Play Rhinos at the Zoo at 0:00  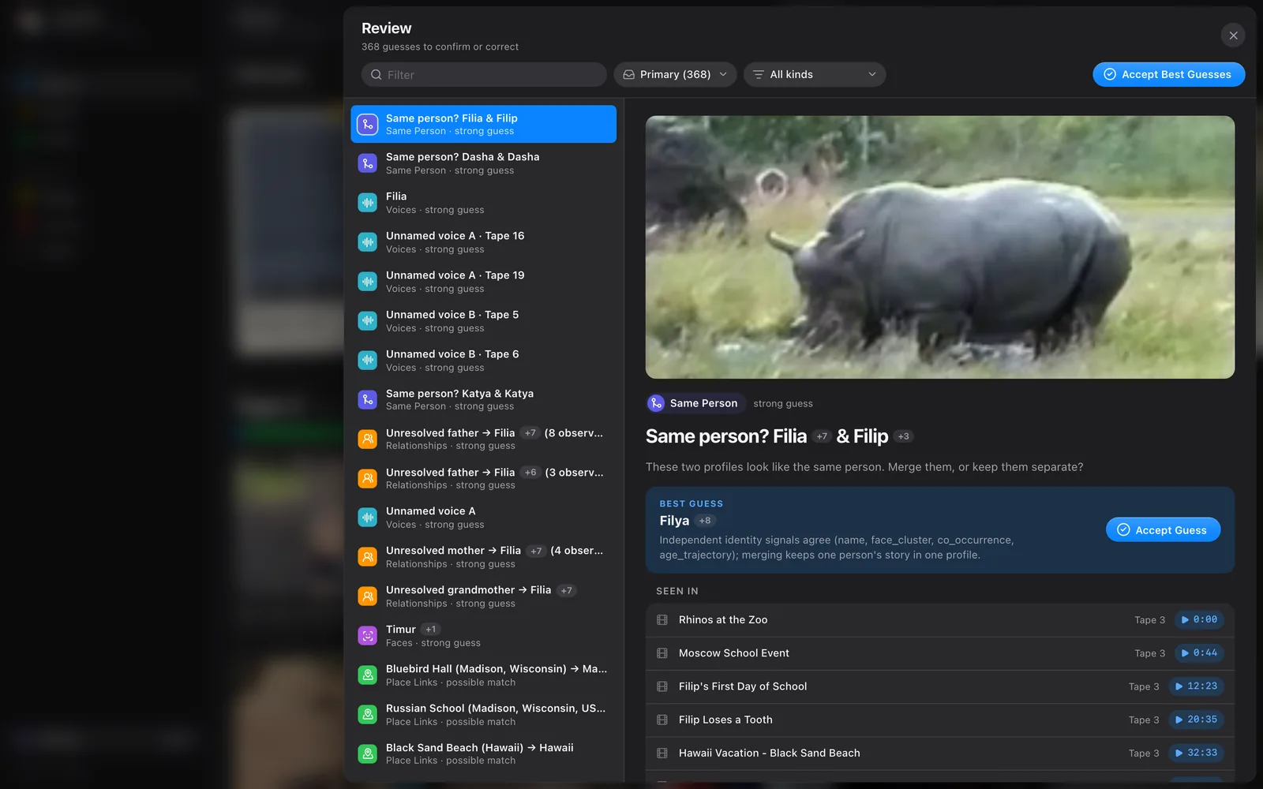pyautogui.click(x=1199, y=620)
